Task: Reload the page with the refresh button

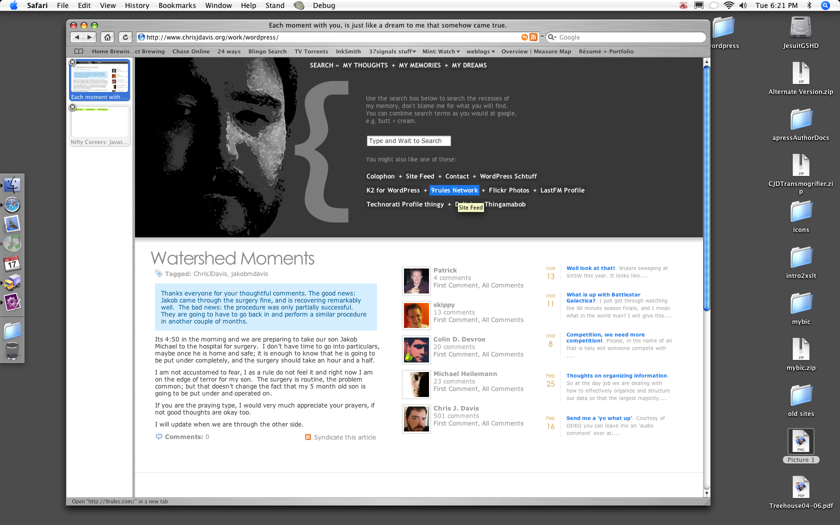Action: 125,37
